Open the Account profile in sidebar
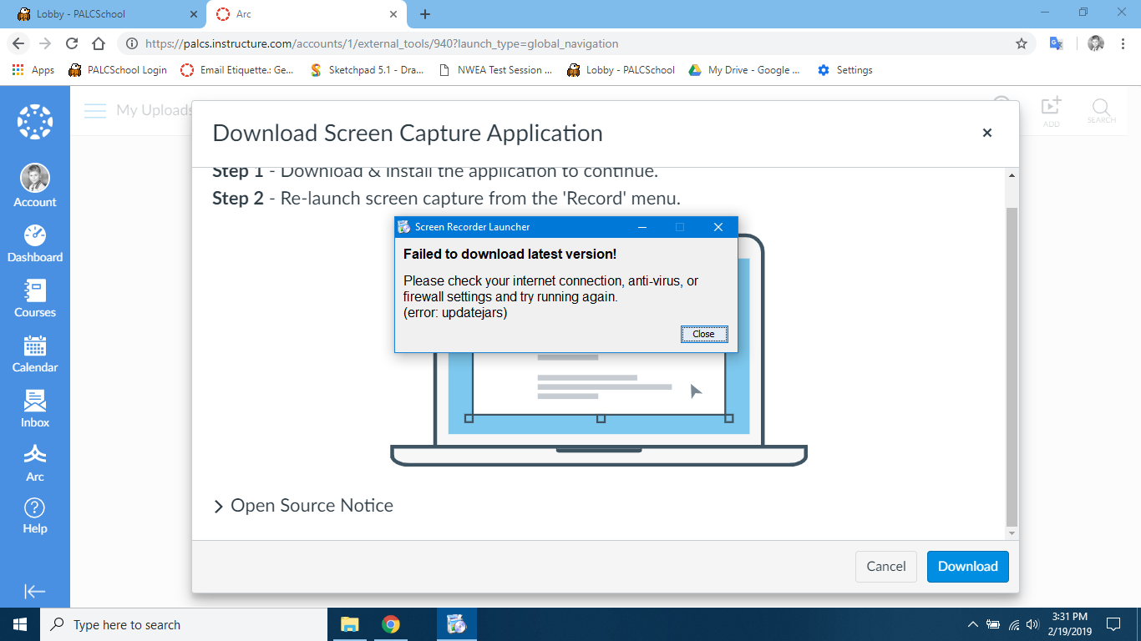This screenshot has height=641, width=1141. pyautogui.click(x=35, y=186)
